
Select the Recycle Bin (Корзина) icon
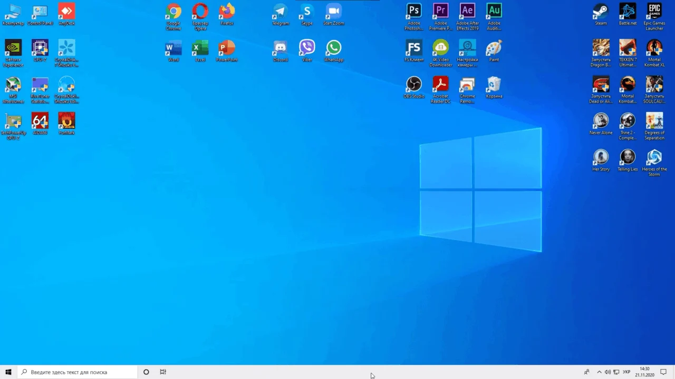pos(494,87)
